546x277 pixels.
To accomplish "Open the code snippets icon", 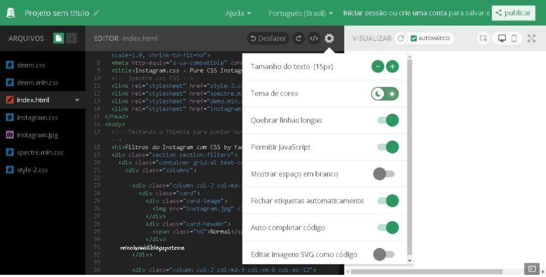I will tap(314, 38).
